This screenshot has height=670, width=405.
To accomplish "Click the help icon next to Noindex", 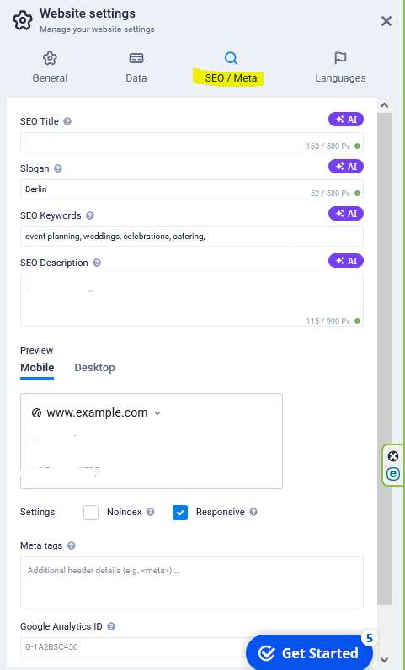I will click(x=150, y=512).
